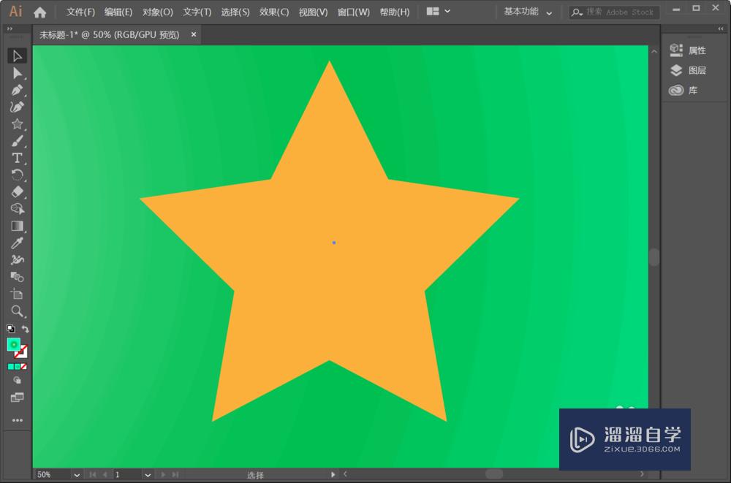Image resolution: width=731 pixels, height=483 pixels.
Task: Click horizontal scrollbar left arrow
Action: tap(345, 474)
